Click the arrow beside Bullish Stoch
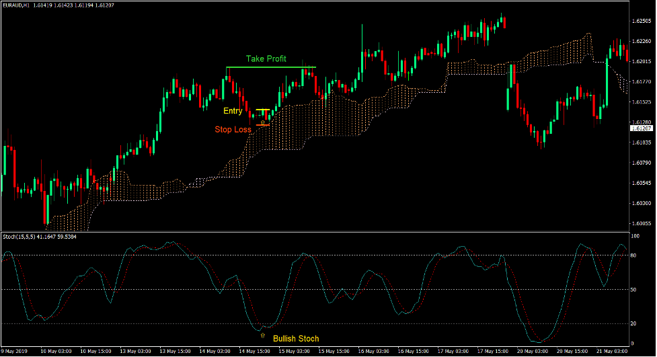Viewport: 657px width, 357px height. click(263, 335)
